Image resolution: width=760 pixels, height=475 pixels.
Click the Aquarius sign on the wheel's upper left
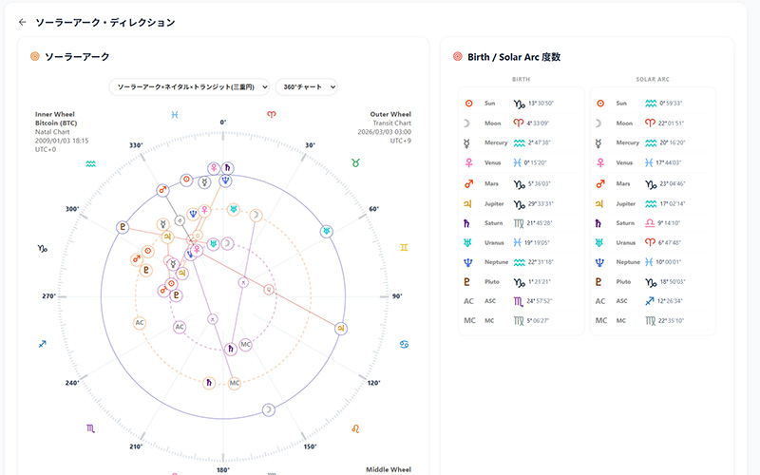tap(90, 163)
